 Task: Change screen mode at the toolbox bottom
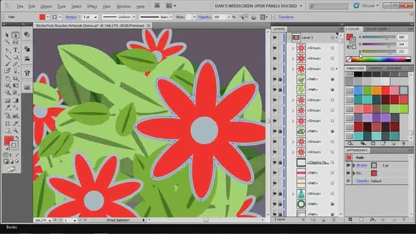click(11, 169)
